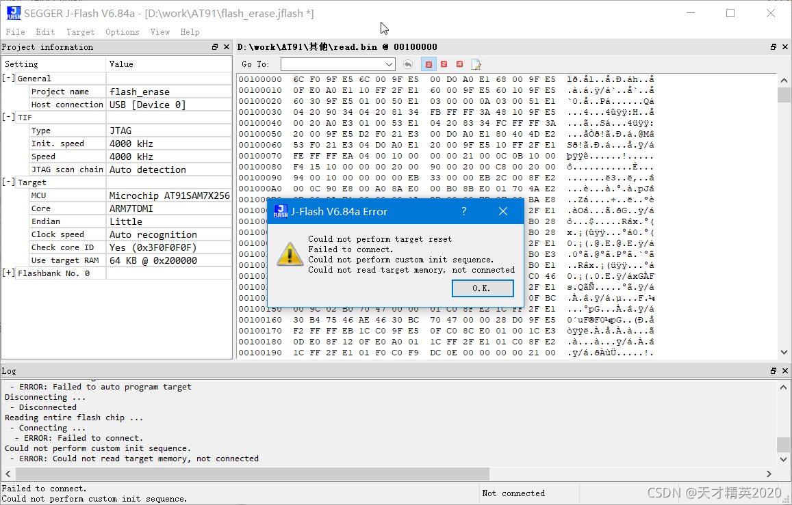The width and height of the screenshot is (792, 505).
Task: Select 1-byte display width icon
Action: coord(429,64)
